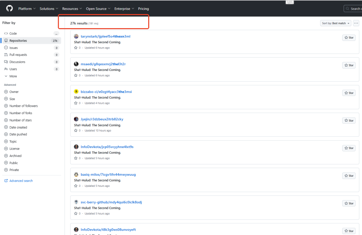Open tarynstark/ijpleef5o4thexn3ml repository link
This screenshot has width=362, height=235.
[106, 36]
